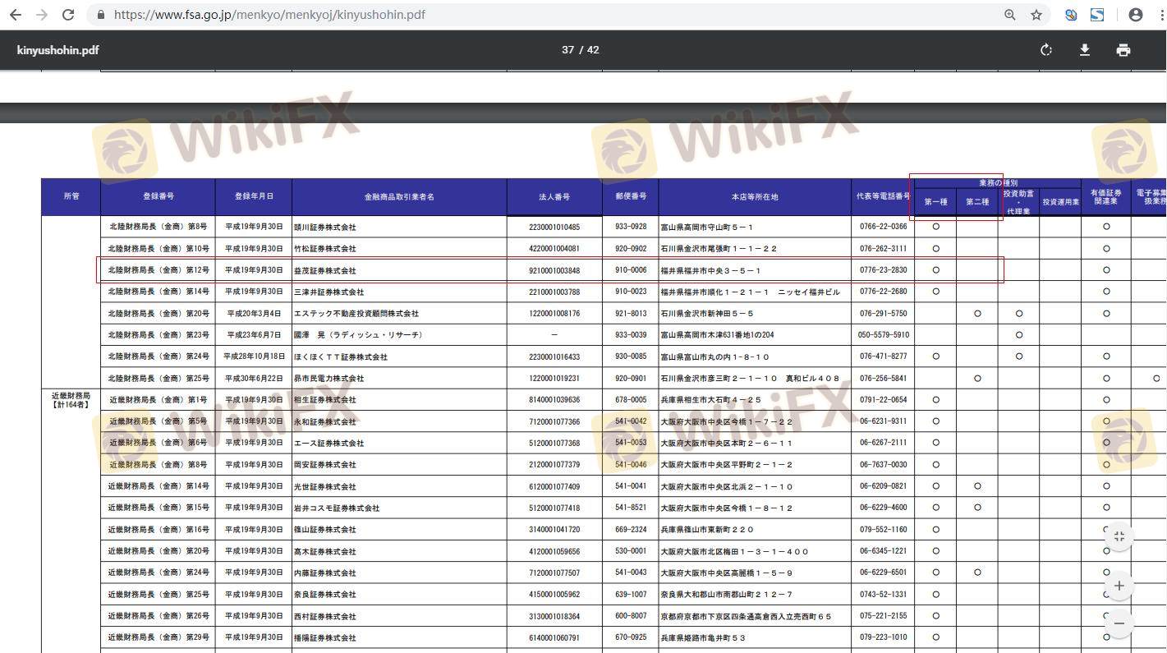Reload the current PDF page
1167x653 pixels.
(x=68, y=15)
